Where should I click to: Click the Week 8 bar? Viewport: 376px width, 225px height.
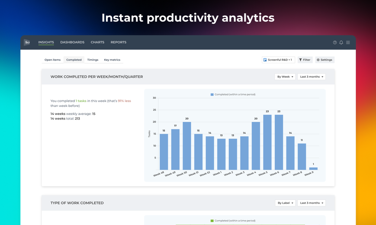[x=302, y=157]
